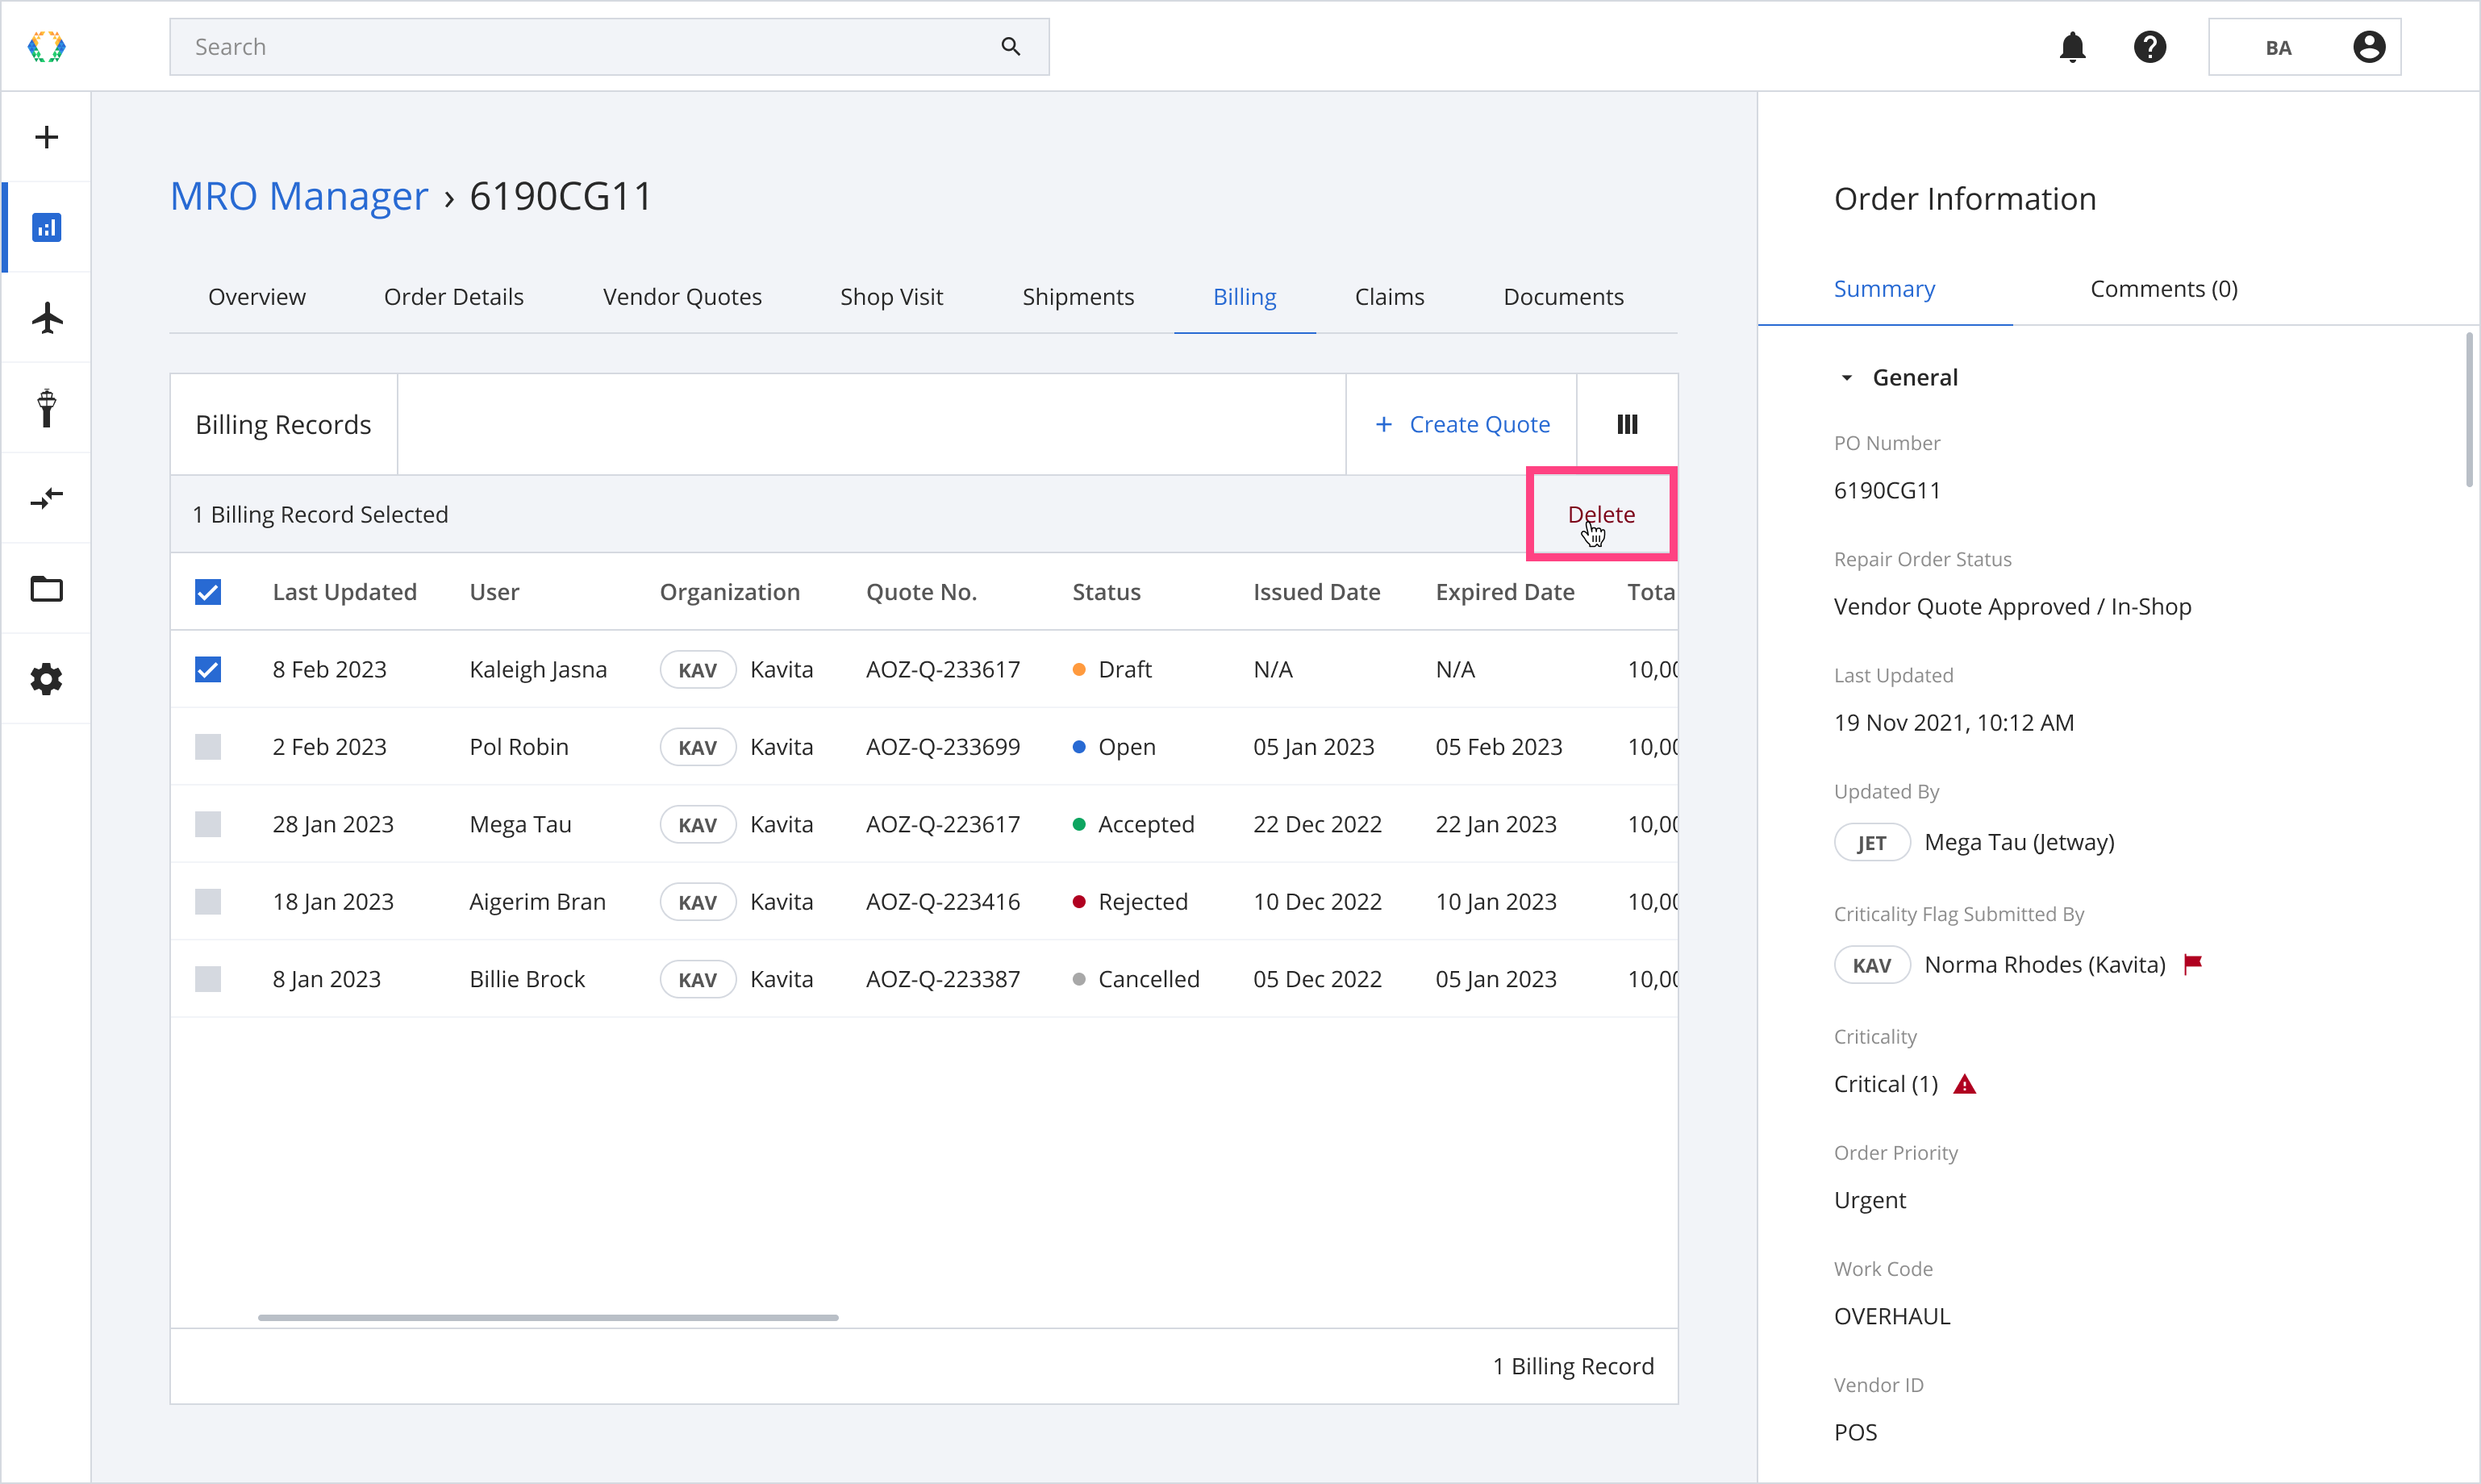Select the Summary tab
The width and height of the screenshot is (2481, 1484).
pyautogui.click(x=1885, y=289)
